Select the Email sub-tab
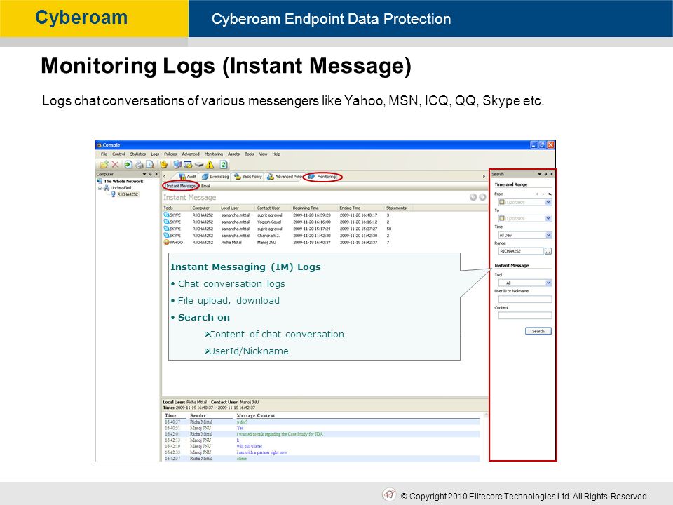 tap(206, 186)
